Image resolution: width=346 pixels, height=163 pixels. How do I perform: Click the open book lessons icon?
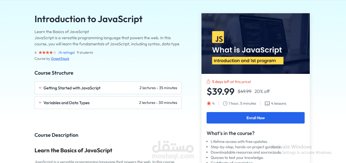[x=267, y=103]
